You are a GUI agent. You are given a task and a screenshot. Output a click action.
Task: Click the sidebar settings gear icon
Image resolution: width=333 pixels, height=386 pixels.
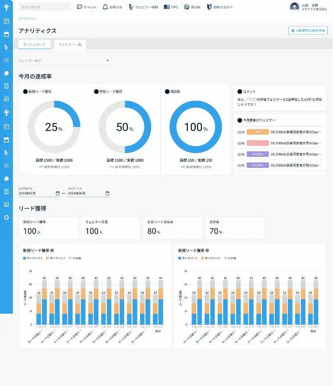(x=6, y=217)
